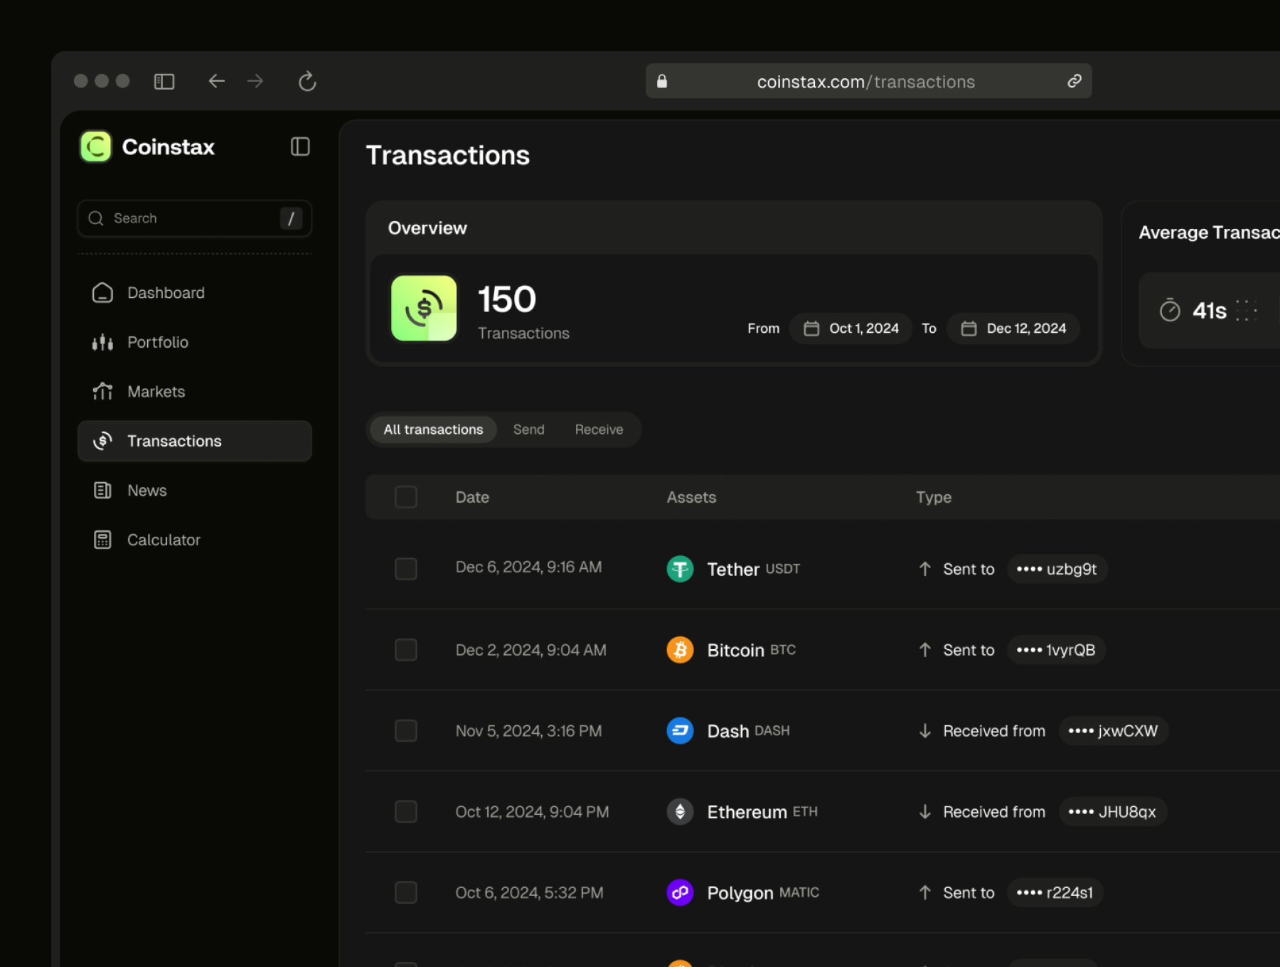Focus the sidebar Search field
Screen dimensions: 1280x967
[194, 218]
